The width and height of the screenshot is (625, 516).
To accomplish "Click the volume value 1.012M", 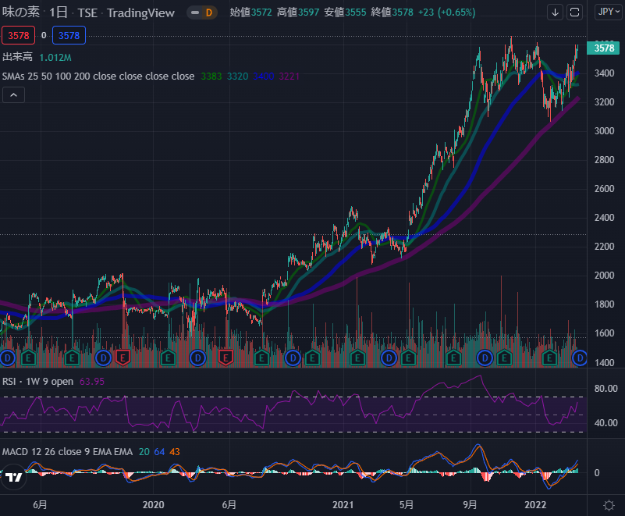I will coord(55,58).
